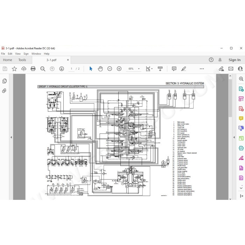
Task: Open the Sign menu
Action: pyautogui.click(x=26, y=54)
